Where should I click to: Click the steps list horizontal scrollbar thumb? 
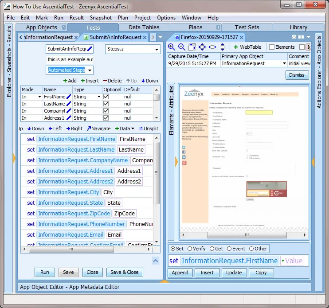point(71,250)
